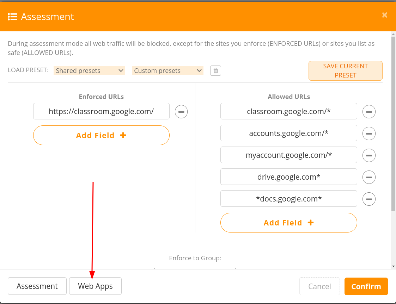Click the Allowed URLs heading

(x=289, y=97)
